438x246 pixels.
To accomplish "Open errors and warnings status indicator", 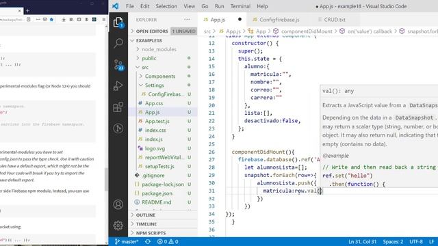I will 168,241.
